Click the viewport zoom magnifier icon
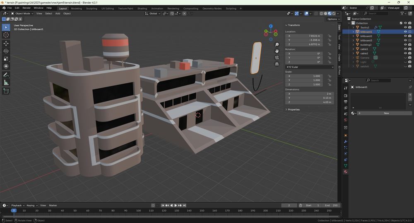 [277, 45]
